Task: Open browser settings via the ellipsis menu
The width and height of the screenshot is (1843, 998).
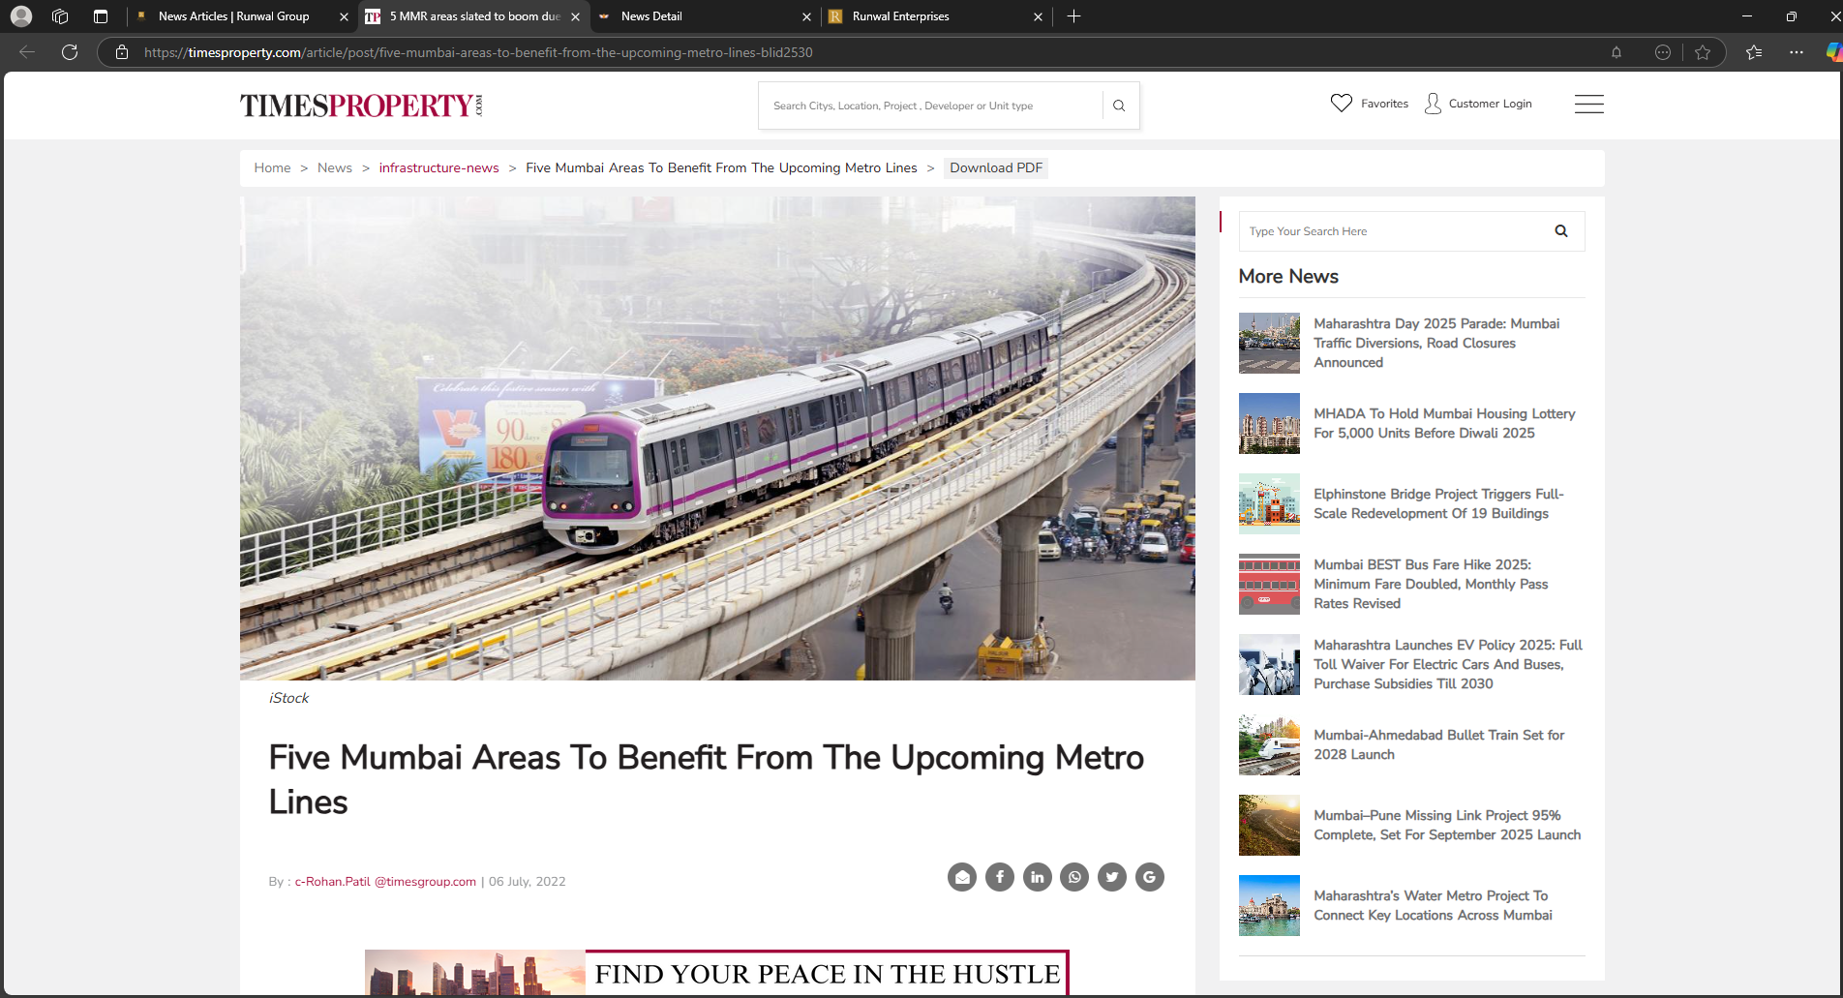Action: pos(1797,52)
